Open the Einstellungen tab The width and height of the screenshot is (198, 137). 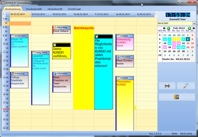click(75, 9)
